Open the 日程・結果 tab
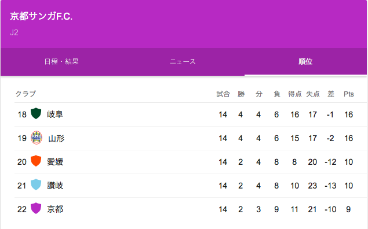Screen dimensions: 368x229 pyautogui.click(x=61, y=61)
